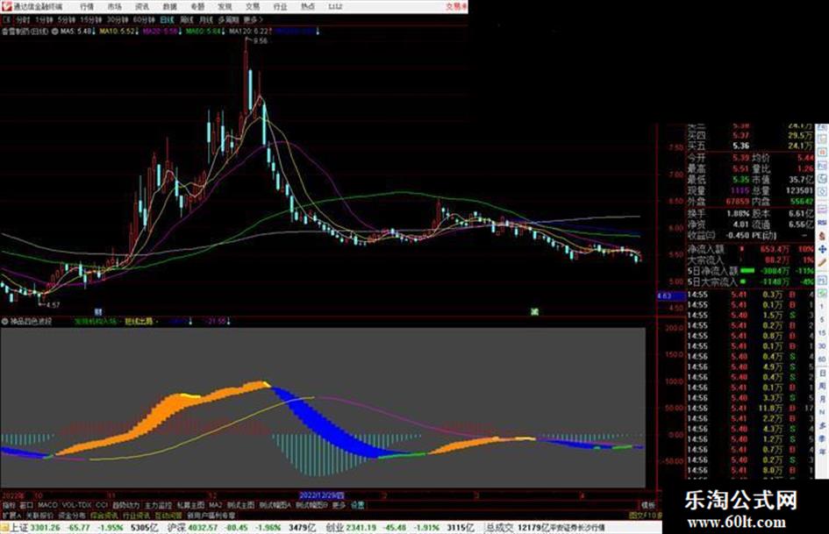This screenshot has width=829, height=534.
Task: Select the VOL-TDX indicator tab
Action: pos(77,505)
